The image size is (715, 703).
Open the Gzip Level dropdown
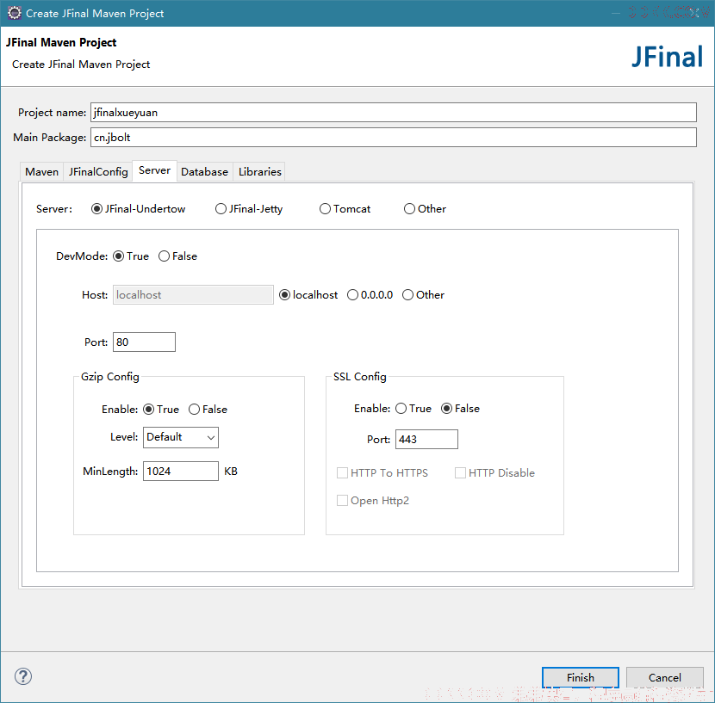pyautogui.click(x=181, y=437)
